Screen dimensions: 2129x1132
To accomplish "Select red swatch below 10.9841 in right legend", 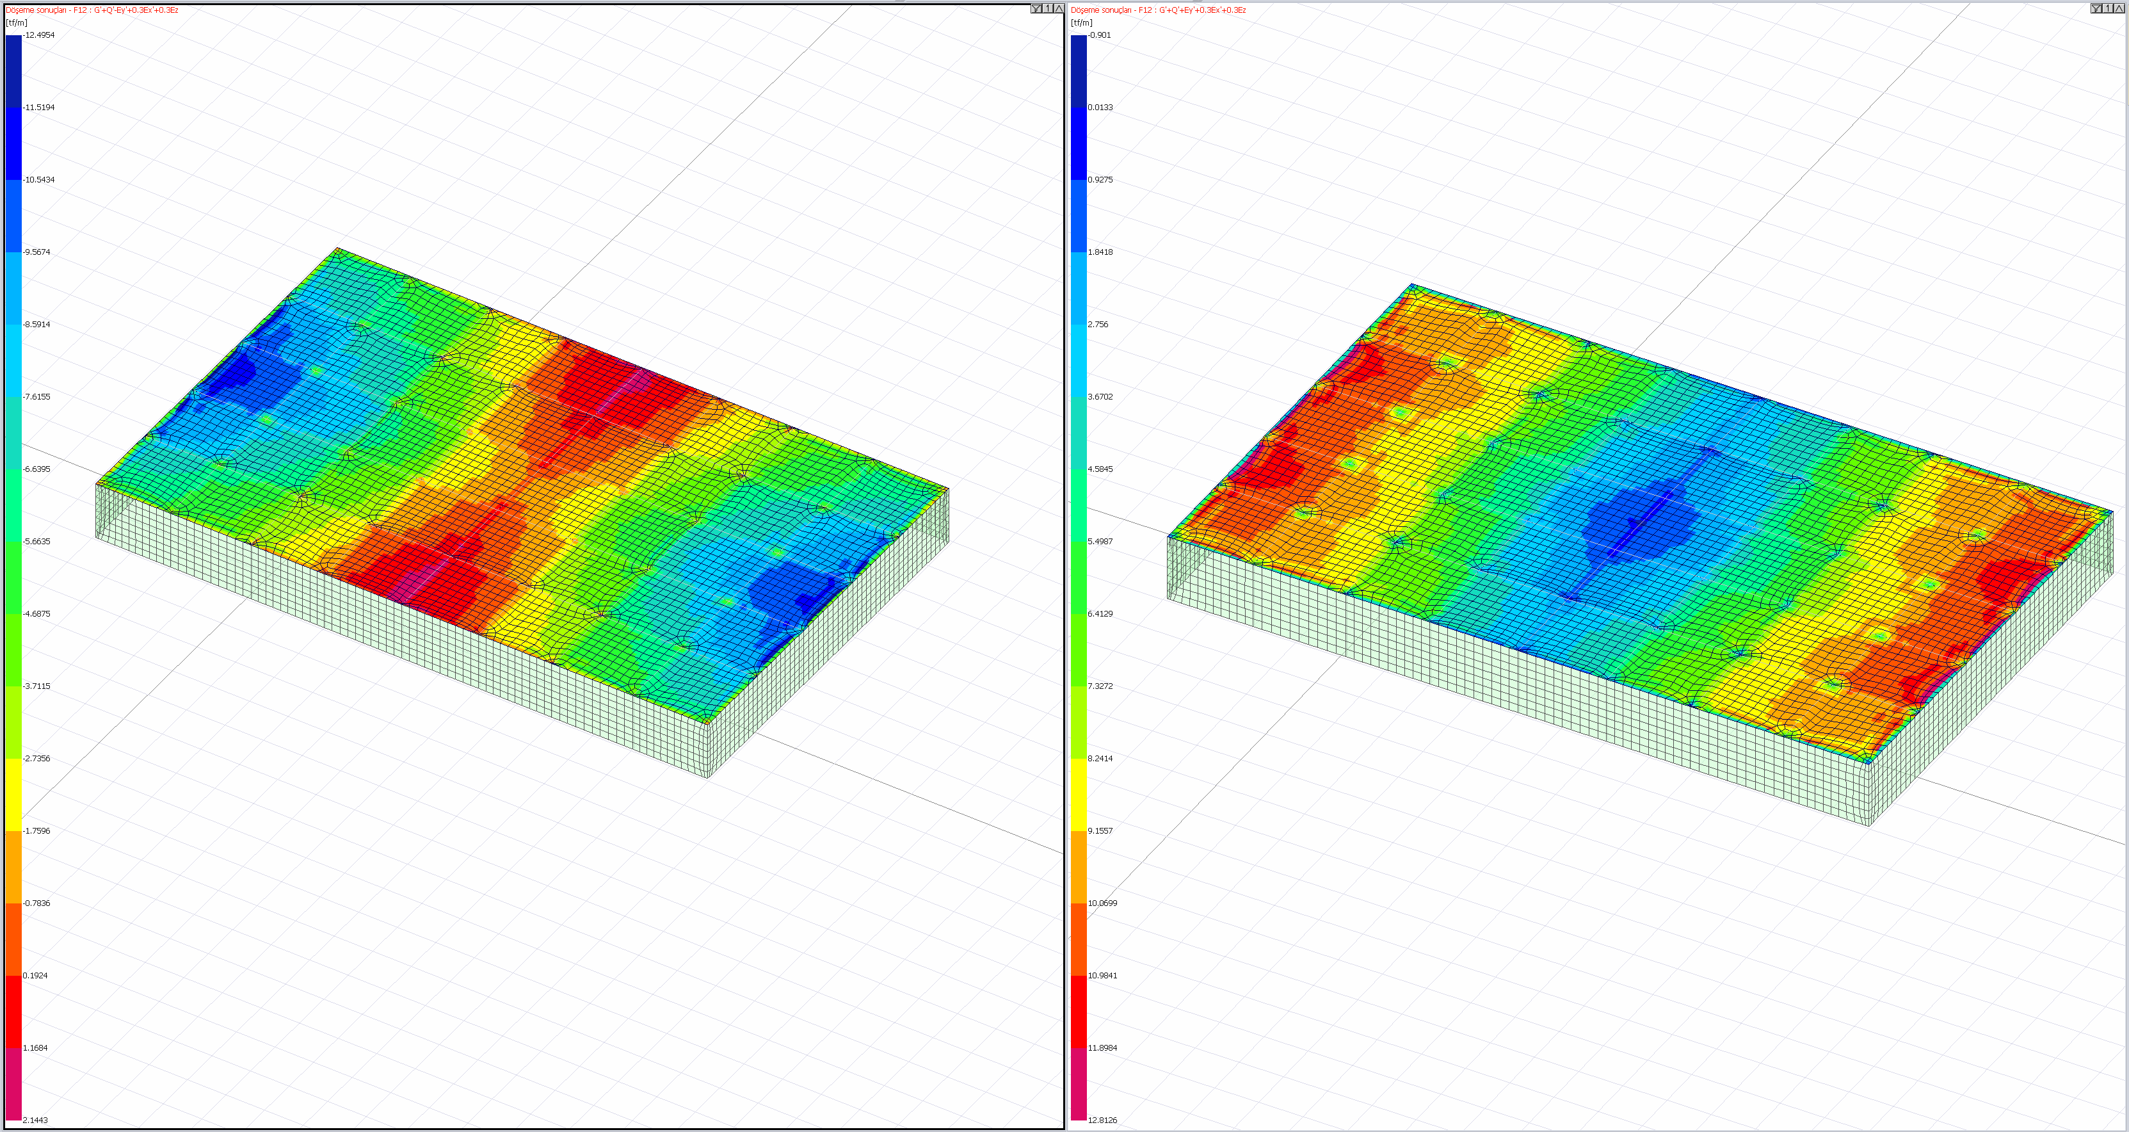I will pos(1079,1011).
